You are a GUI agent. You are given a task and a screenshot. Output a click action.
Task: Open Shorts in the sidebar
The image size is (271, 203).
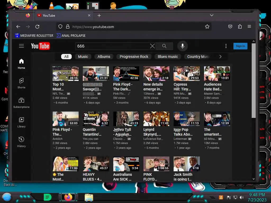pyautogui.click(x=21, y=83)
